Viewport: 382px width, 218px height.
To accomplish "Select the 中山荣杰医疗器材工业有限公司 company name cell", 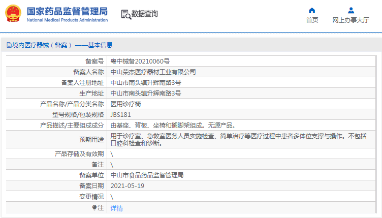I will coord(153,72).
